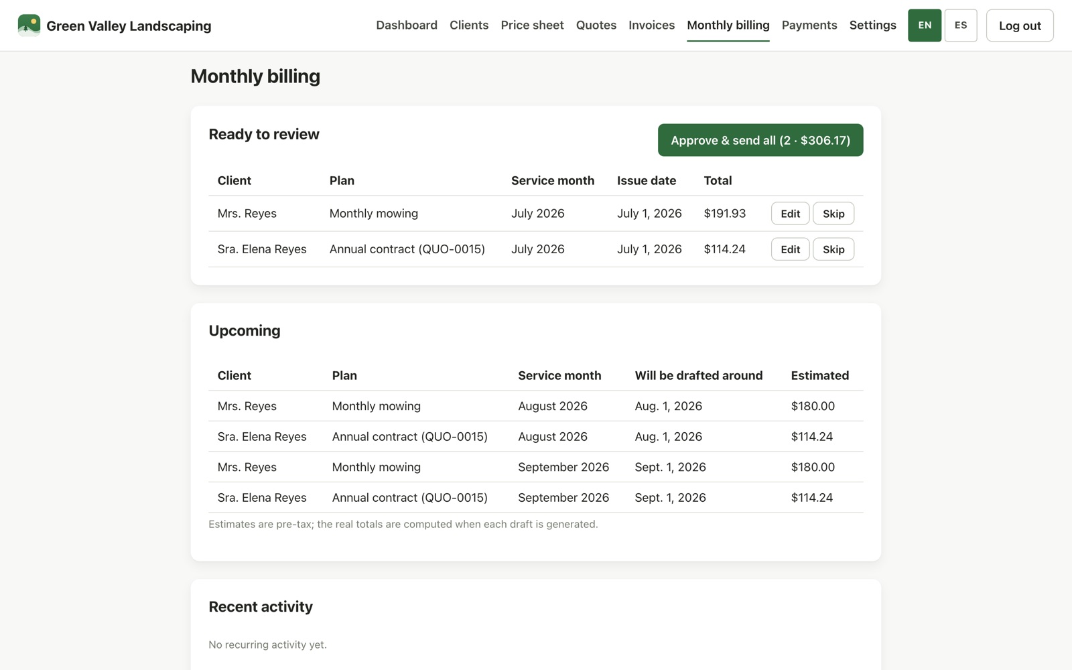Open the Payments page

pyautogui.click(x=809, y=25)
